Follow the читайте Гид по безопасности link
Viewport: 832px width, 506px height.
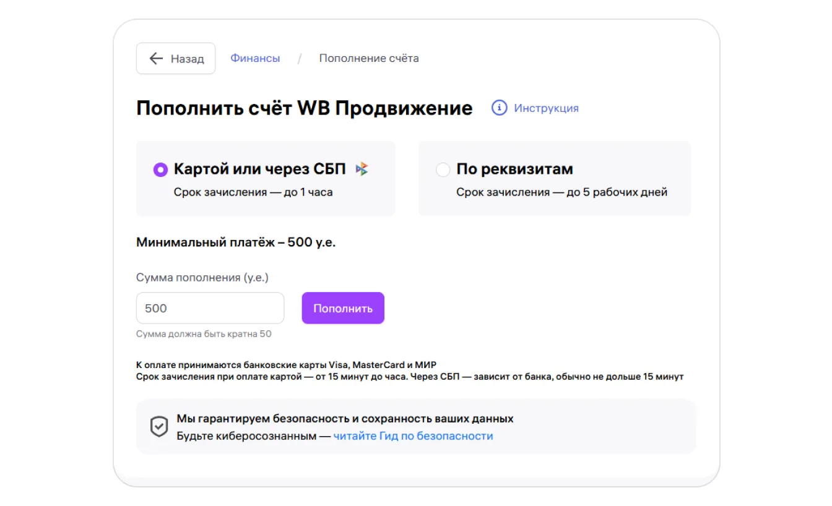coord(413,436)
